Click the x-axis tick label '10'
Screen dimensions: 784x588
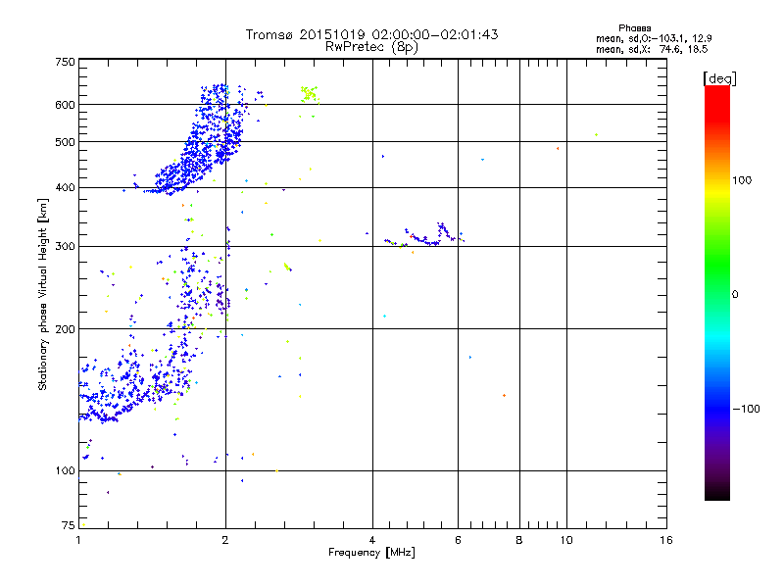(x=566, y=540)
